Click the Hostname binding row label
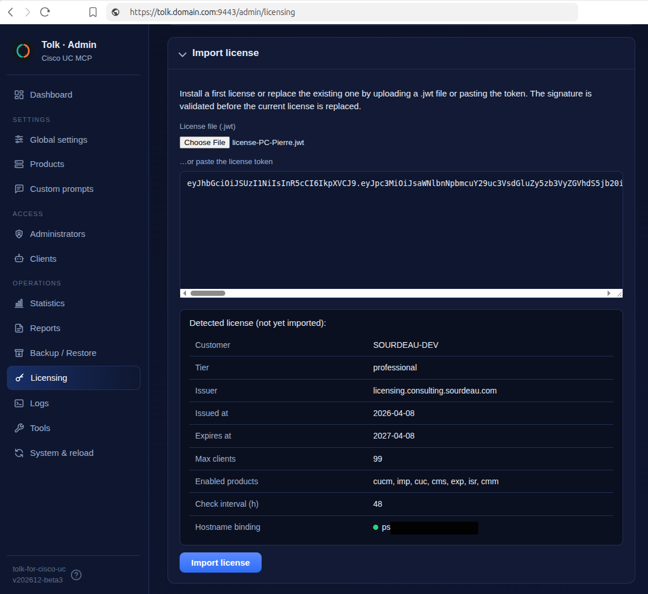 coord(228,527)
